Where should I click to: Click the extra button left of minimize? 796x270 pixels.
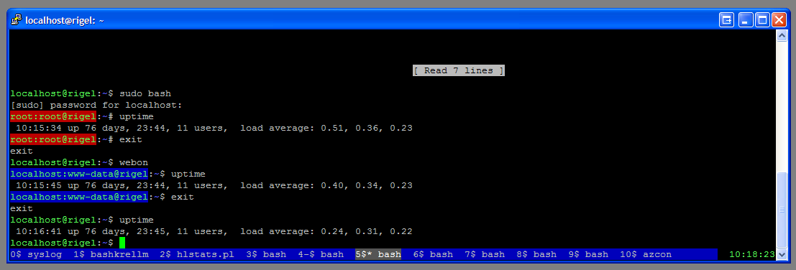[x=726, y=20]
